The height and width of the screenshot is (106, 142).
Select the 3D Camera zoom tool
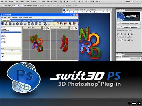132,40
